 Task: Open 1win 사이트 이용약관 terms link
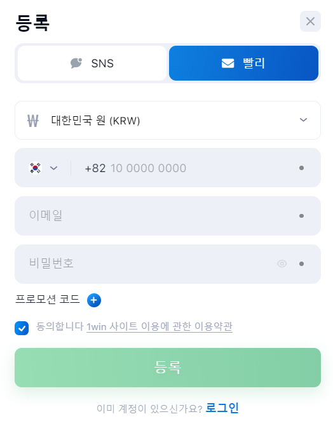[x=160, y=326]
